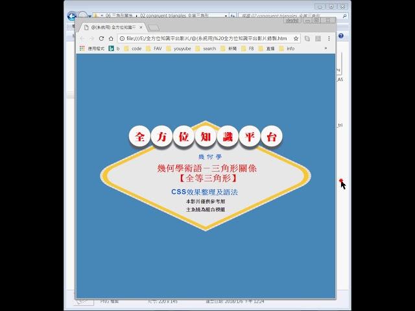The width and height of the screenshot is (415, 311).
Task: Click the Explorer search box
Action: pos(289,16)
